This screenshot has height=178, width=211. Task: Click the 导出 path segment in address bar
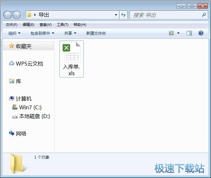43,15
